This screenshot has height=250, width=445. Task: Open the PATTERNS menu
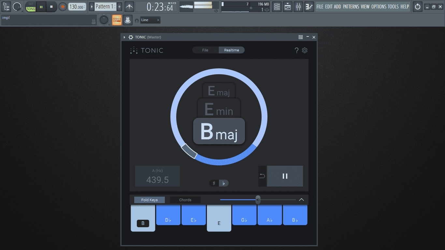pos(351,7)
